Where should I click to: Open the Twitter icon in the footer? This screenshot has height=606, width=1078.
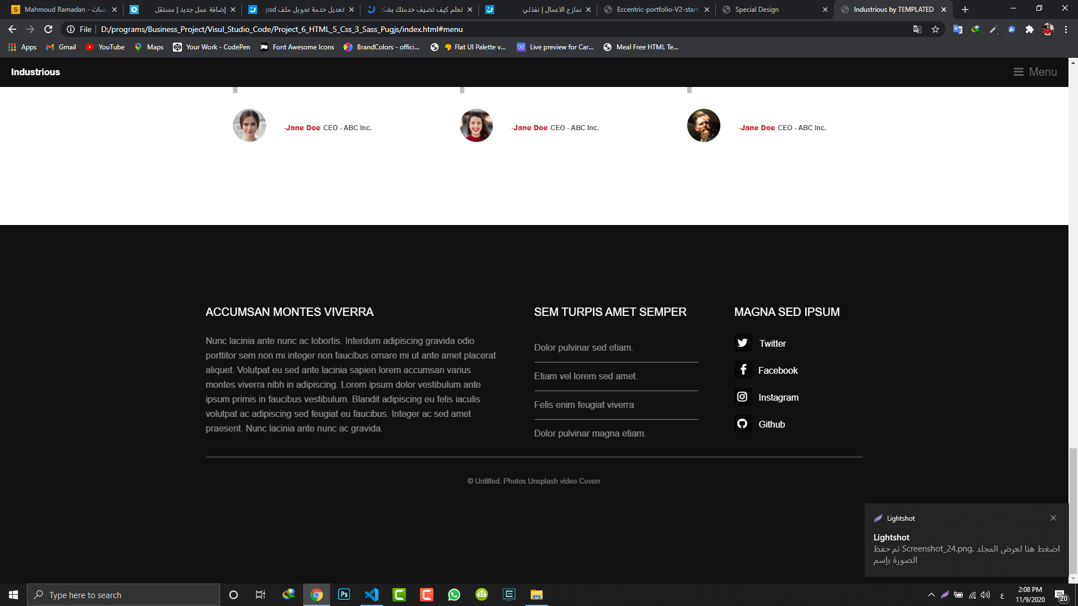pos(742,342)
